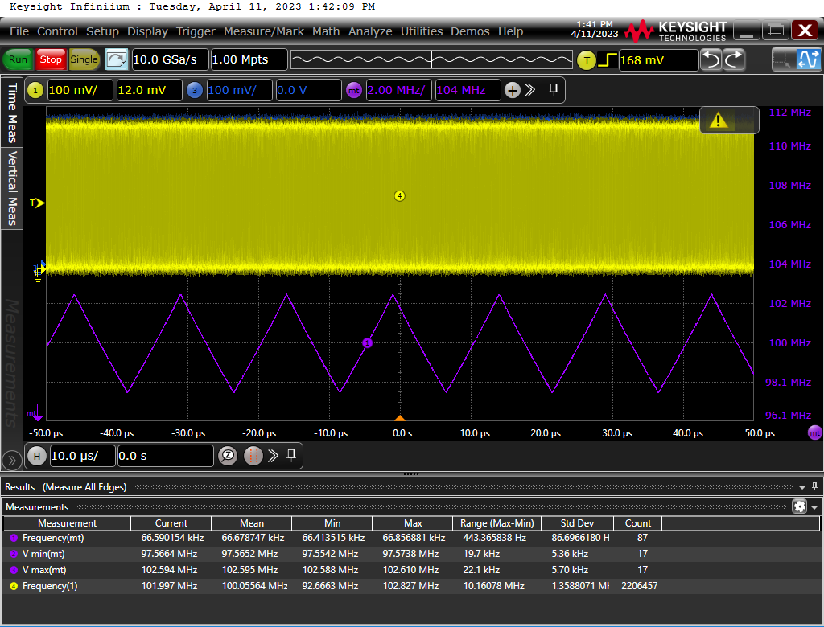Open the Results pane dropdown arrow
The image size is (824, 627).
point(802,487)
